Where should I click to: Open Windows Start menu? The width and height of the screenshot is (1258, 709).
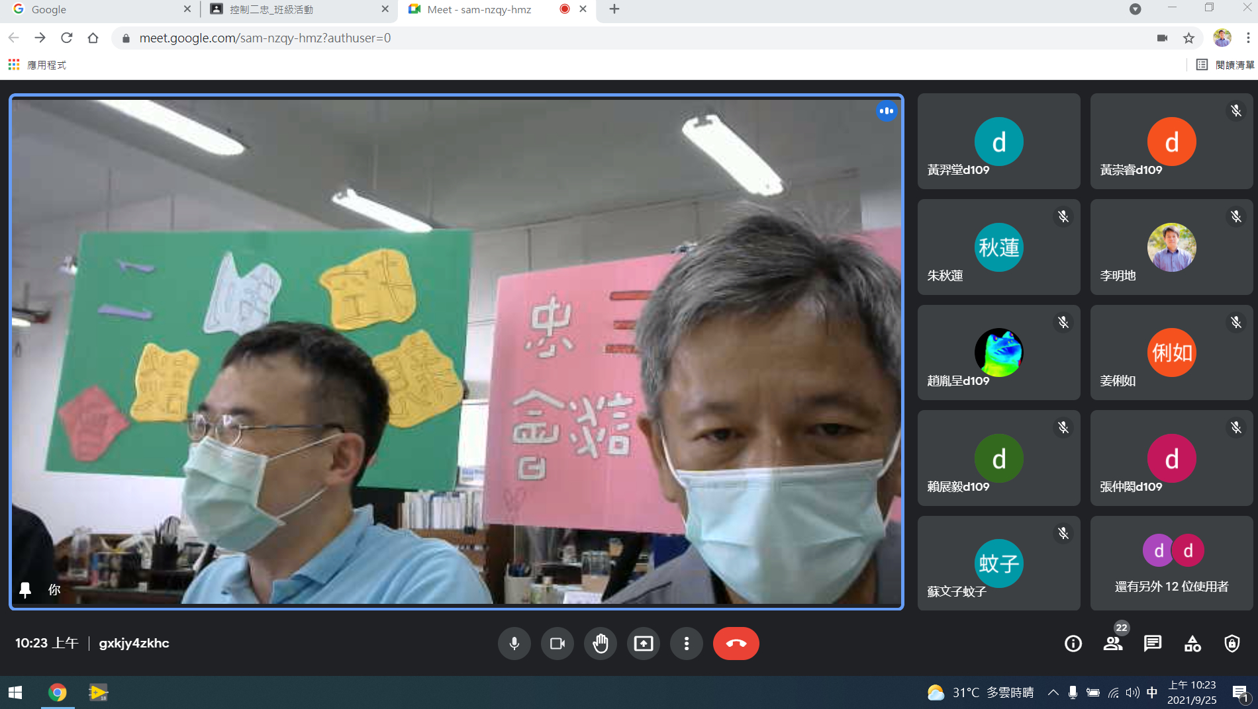coord(15,692)
